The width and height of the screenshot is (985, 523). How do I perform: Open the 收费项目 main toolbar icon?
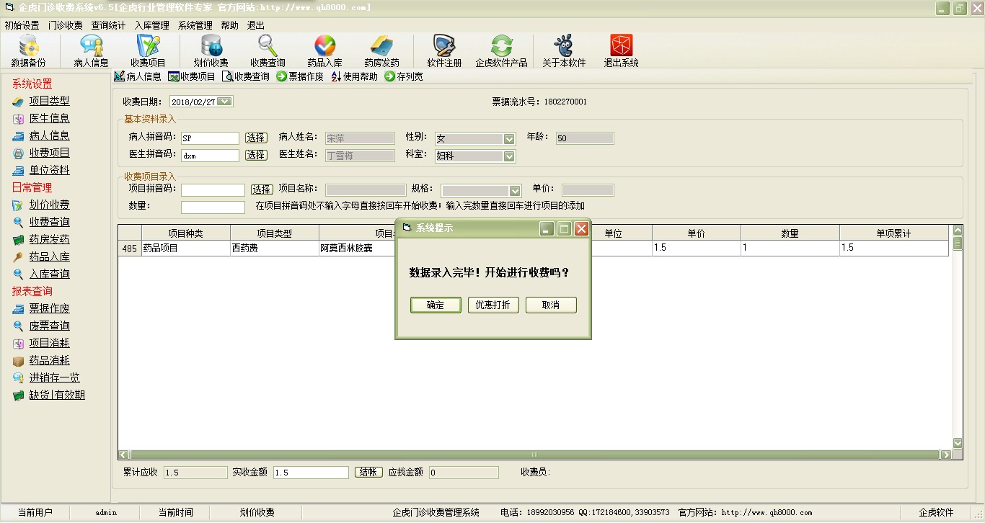click(x=148, y=51)
